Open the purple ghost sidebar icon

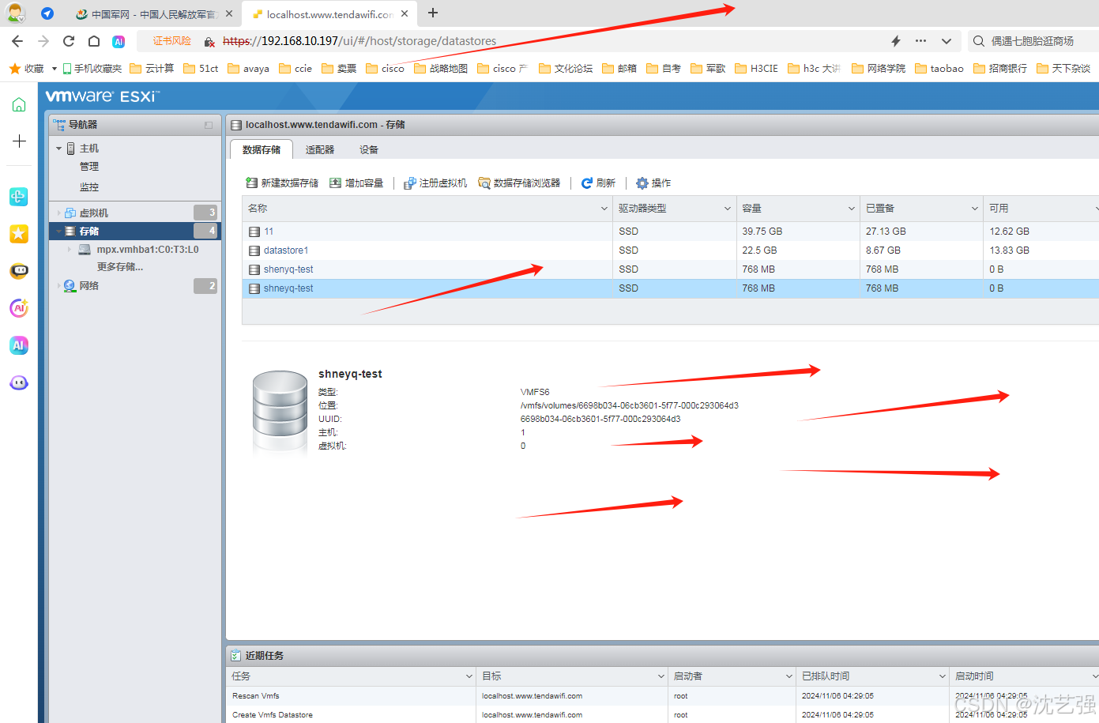coord(19,382)
